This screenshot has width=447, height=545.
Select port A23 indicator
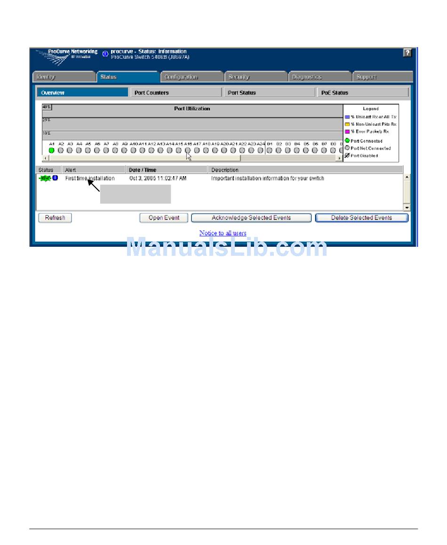251,150
